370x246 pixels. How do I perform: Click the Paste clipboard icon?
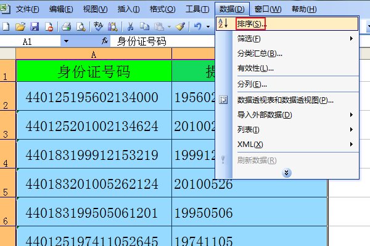[x=159, y=26]
